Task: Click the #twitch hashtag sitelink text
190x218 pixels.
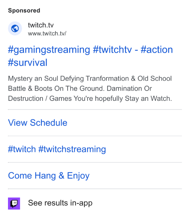Action: (22, 149)
